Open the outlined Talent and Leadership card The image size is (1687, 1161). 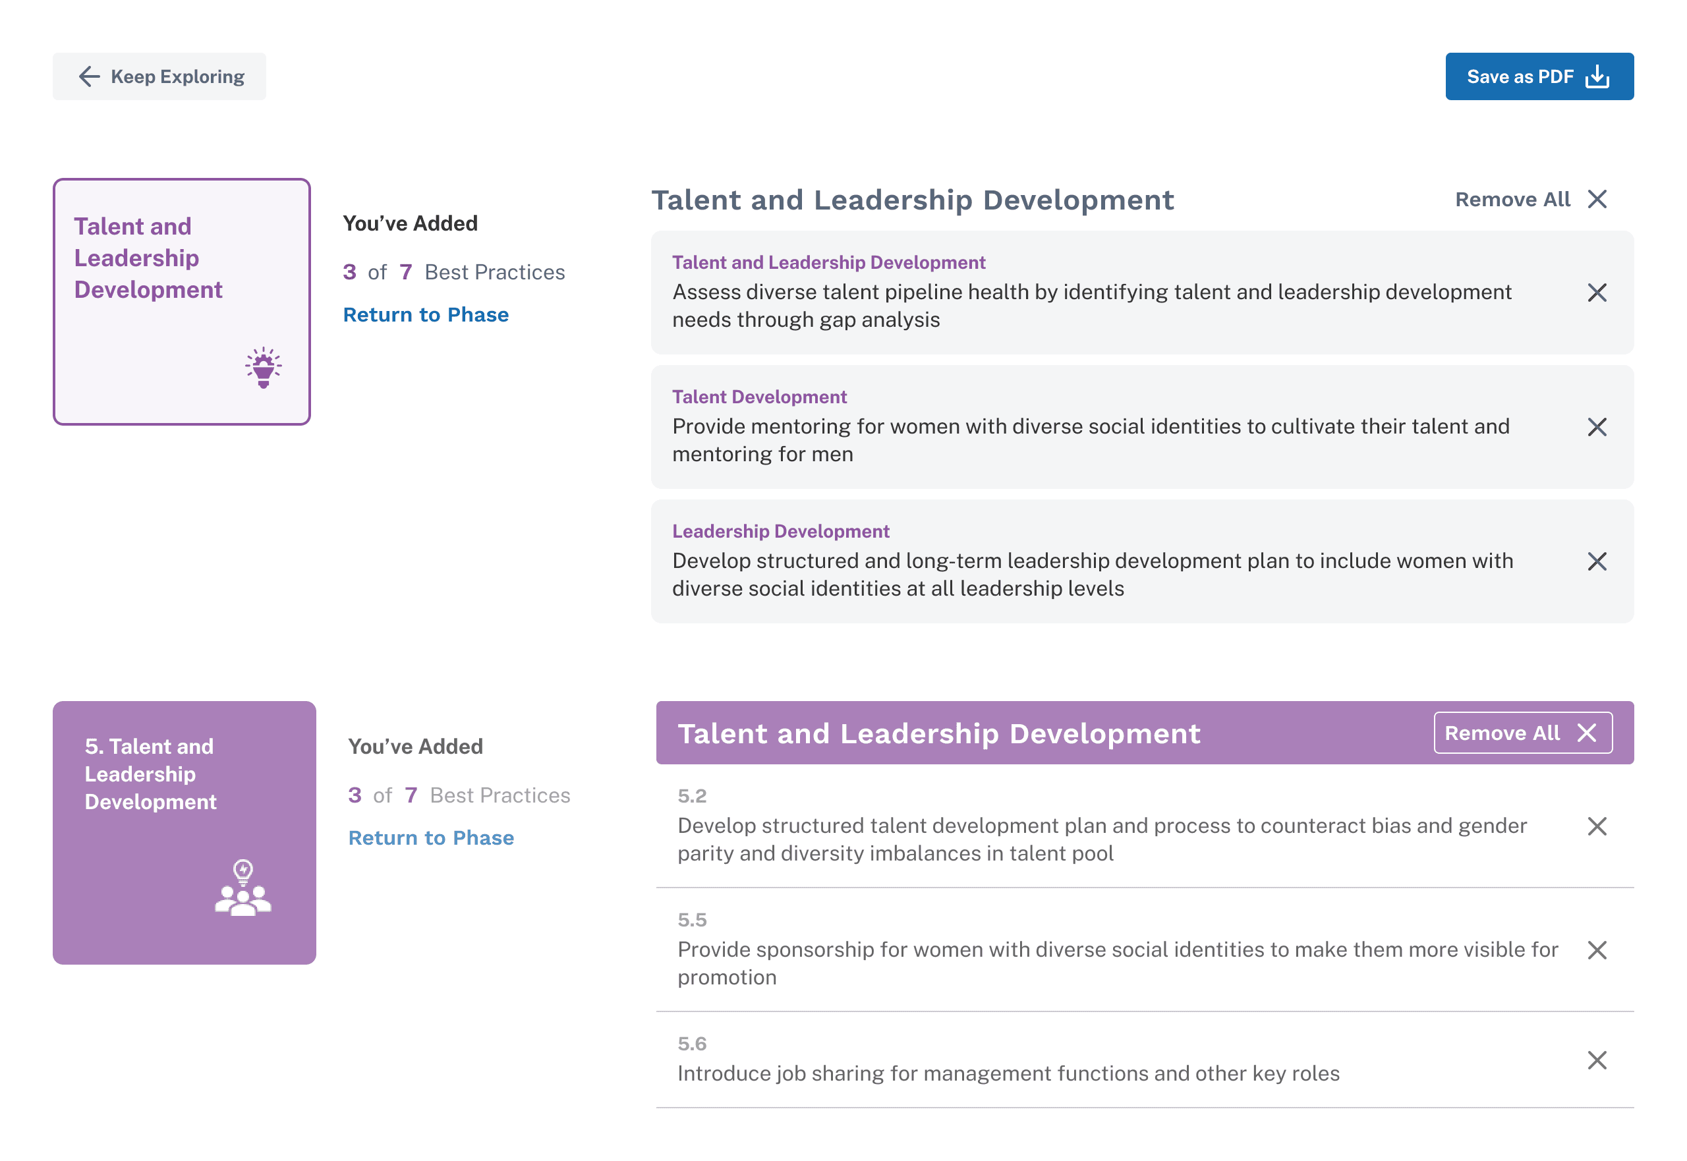[181, 301]
